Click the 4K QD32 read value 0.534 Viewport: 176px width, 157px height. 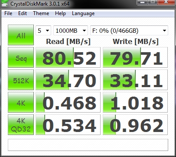coord(68,125)
